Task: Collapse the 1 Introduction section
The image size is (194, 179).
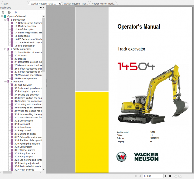Action: tap(5, 20)
